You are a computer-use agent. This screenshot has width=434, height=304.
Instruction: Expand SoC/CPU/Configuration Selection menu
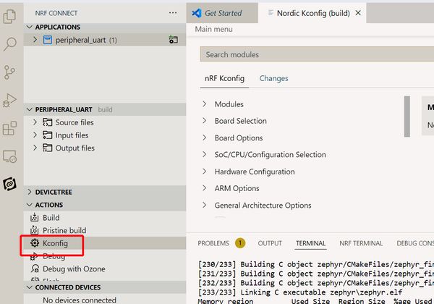(204, 154)
